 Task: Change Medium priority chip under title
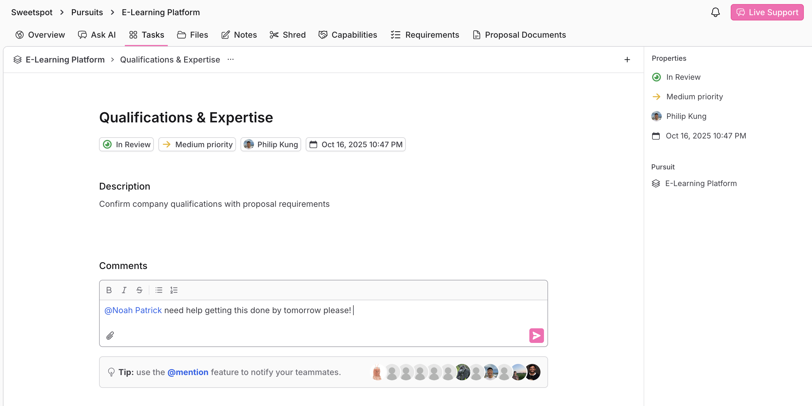pos(197,145)
